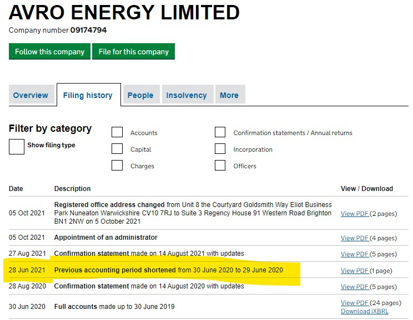Screen dimensions: 413x320
Task: Click the Filter by category heading
Action: coord(50,128)
